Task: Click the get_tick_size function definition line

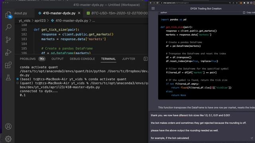Action: 57,30
